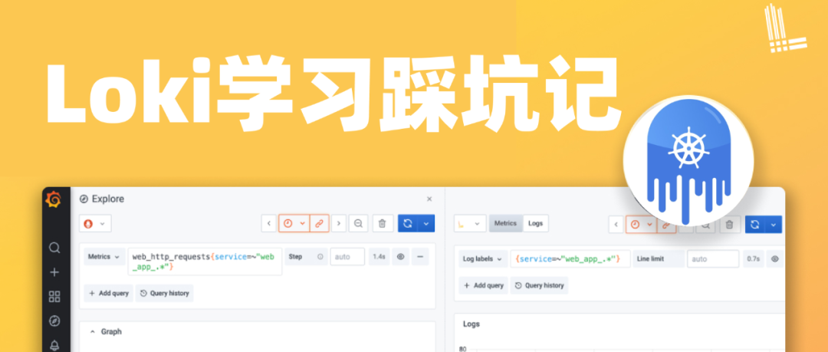Open the dashboards grid icon in sidebar
Screen dimensions: 828x352
tap(54, 297)
